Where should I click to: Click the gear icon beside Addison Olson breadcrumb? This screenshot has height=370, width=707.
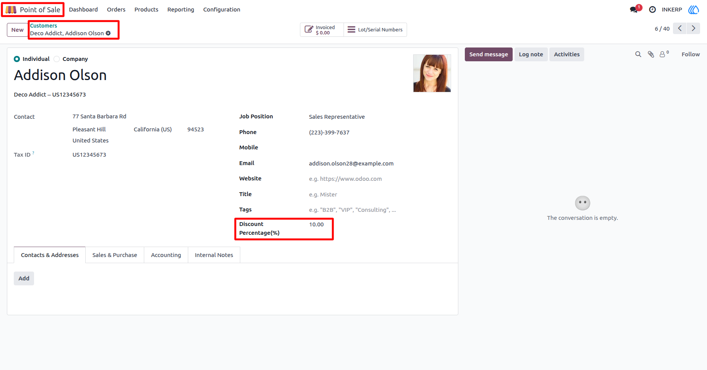point(108,33)
